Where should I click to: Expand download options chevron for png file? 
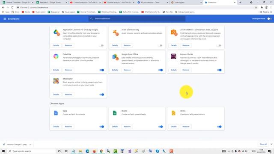(x=30, y=145)
